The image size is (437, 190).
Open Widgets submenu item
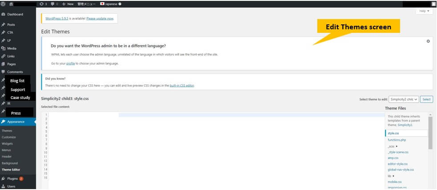coord(7,144)
